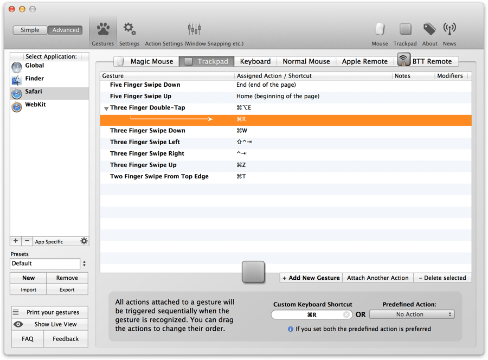
Task: Click Show Live View button
Action: [x=50, y=324]
